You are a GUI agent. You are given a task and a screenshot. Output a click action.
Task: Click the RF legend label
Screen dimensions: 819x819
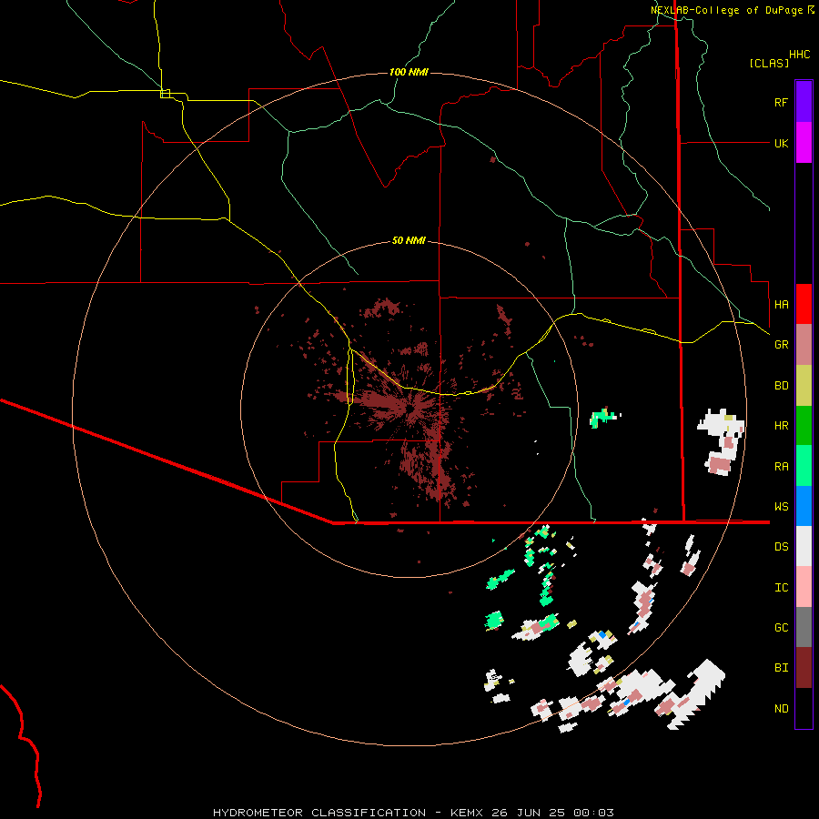click(781, 102)
